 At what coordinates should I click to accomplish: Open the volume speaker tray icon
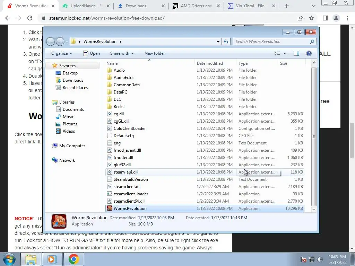pyautogui.click(x=320, y=259)
